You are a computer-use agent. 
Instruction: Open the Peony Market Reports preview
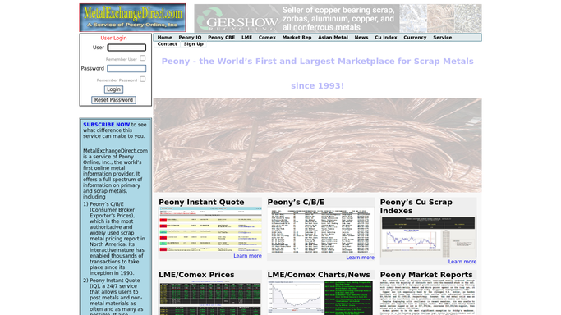point(428,297)
